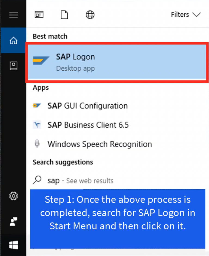Click the Best match section header
This screenshot has width=209, height=256.
tap(50, 36)
